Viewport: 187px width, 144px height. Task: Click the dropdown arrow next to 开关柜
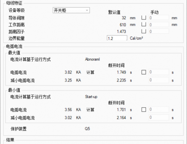click(x=87, y=10)
